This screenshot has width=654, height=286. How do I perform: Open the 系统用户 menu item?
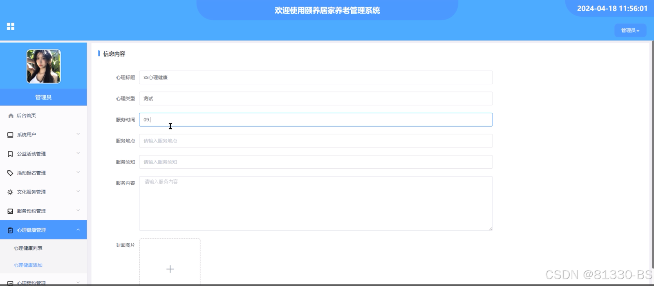point(43,135)
